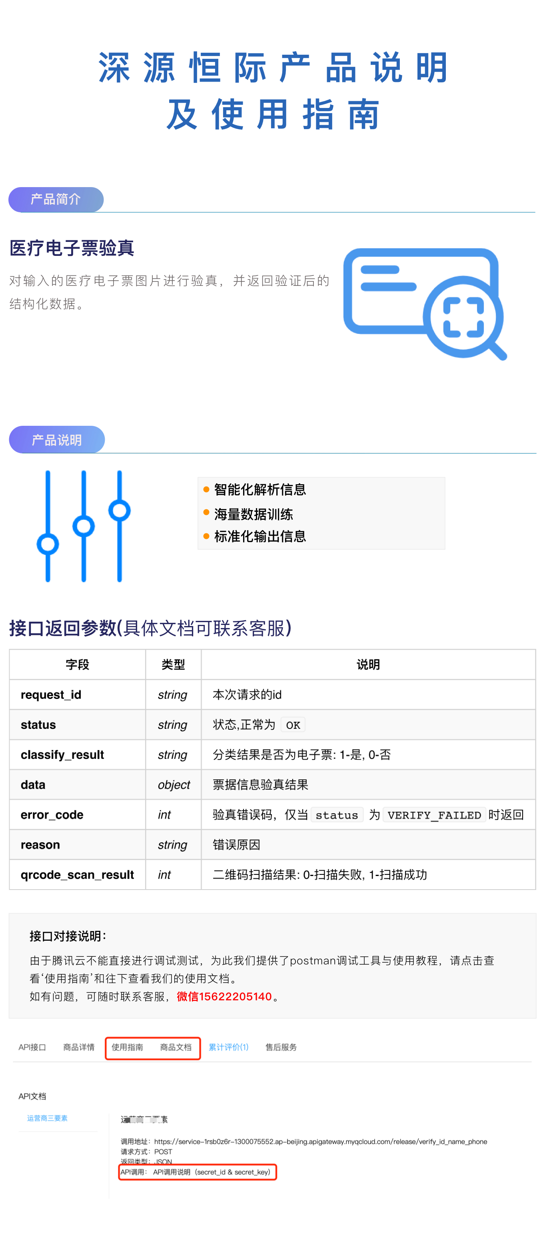Viewport: 543px width, 1239px height.
Task: Click the OK code tag in status row
Action: pyautogui.click(x=293, y=725)
